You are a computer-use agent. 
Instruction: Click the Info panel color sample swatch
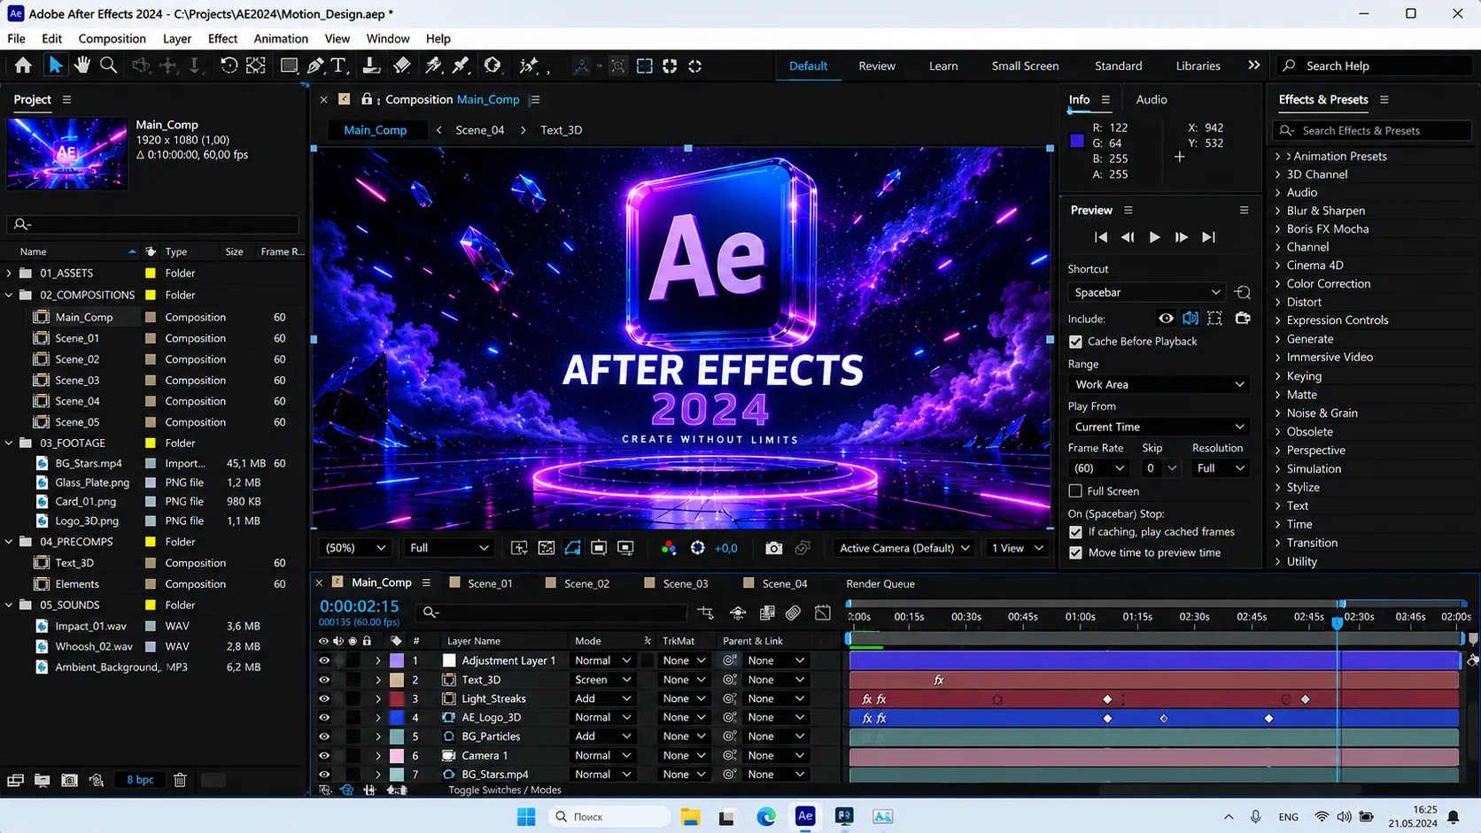pyautogui.click(x=1077, y=141)
